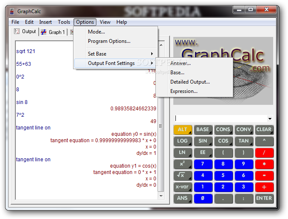Click the square root key
This screenshot has width=288, height=219.
coord(183,175)
